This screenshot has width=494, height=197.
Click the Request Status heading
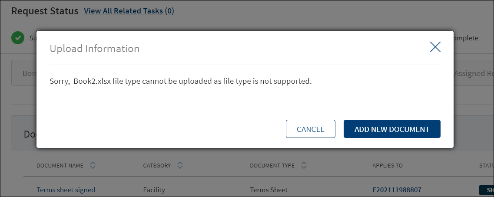tap(45, 11)
